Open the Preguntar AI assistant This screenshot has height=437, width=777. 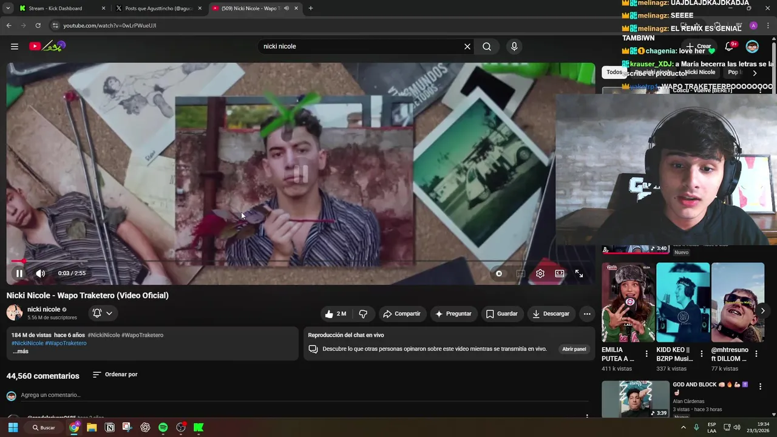453,314
